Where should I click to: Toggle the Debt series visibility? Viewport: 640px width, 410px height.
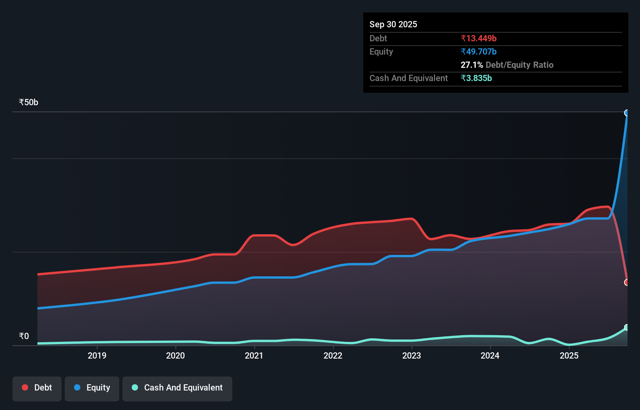[x=37, y=388]
